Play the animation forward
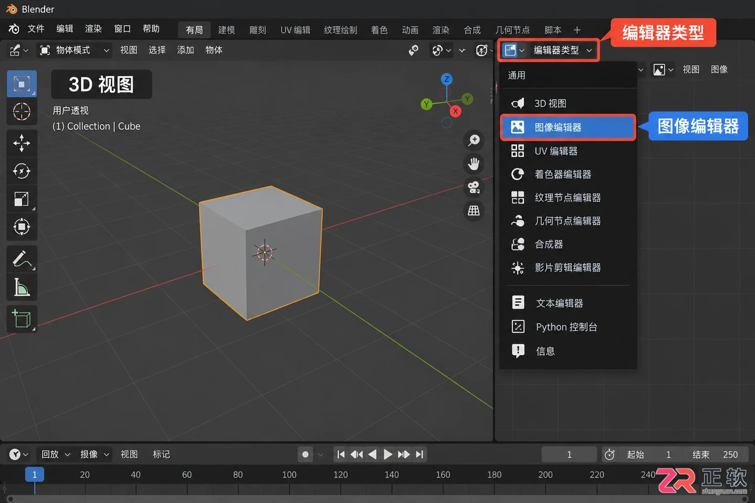755x503 pixels. pyautogui.click(x=388, y=454)
